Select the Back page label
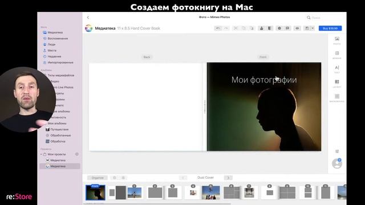Screen dimensions: 365x205 click(147, 57)
